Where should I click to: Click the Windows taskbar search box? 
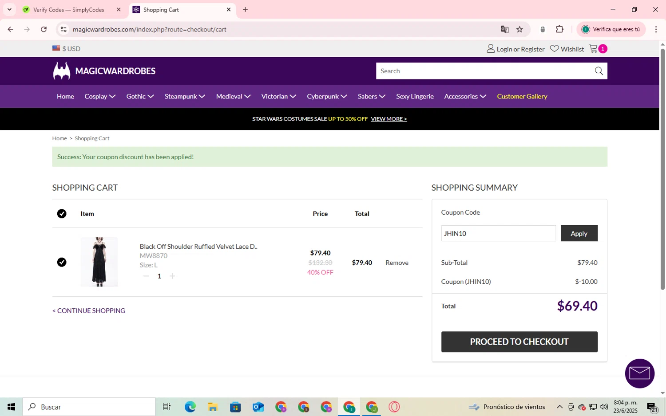(x=89, y=407)
